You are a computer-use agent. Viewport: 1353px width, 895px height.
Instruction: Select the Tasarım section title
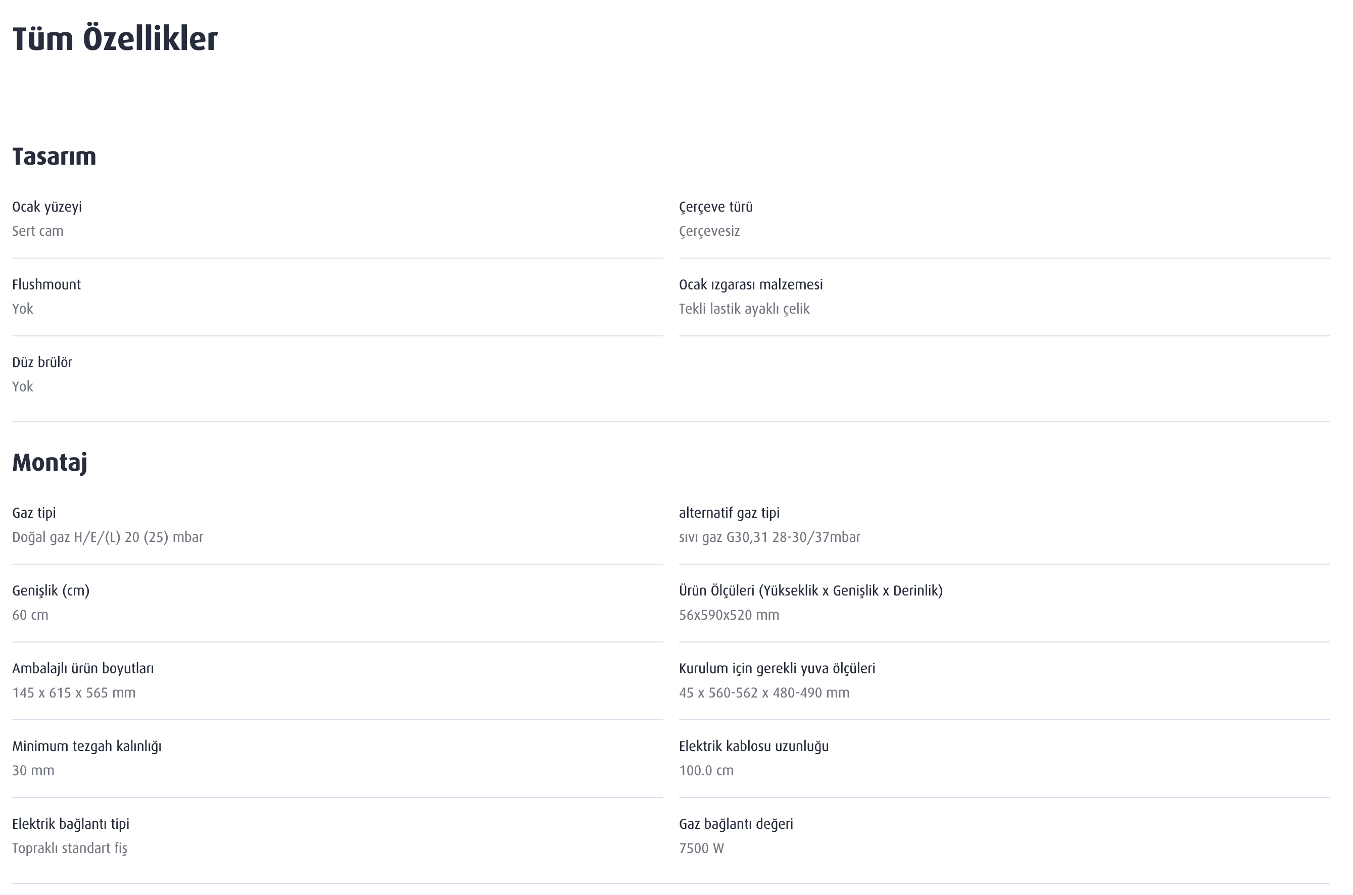point(54,157)
